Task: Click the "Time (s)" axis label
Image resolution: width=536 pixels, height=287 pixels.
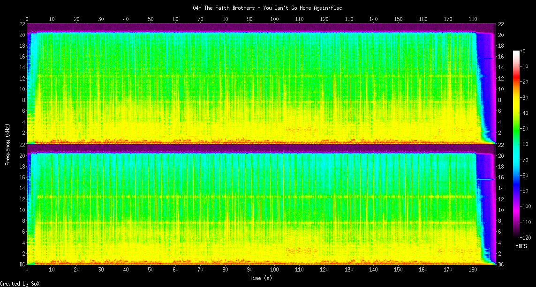Action: (x=260, y=278)
